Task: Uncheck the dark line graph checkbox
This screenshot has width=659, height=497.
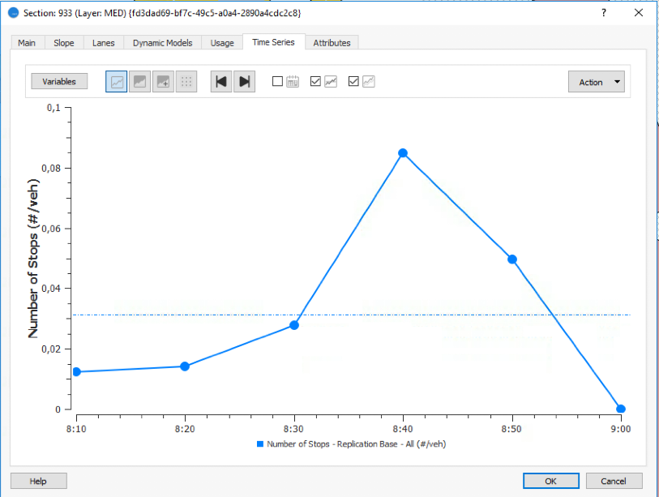Action: tap(316, 81)
